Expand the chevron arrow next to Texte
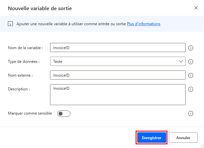The height and width of the screenshot is (148, 204). pos(181,61)
